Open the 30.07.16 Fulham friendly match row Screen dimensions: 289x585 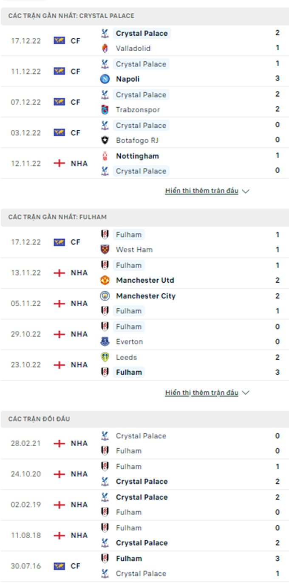click(144, 566)
